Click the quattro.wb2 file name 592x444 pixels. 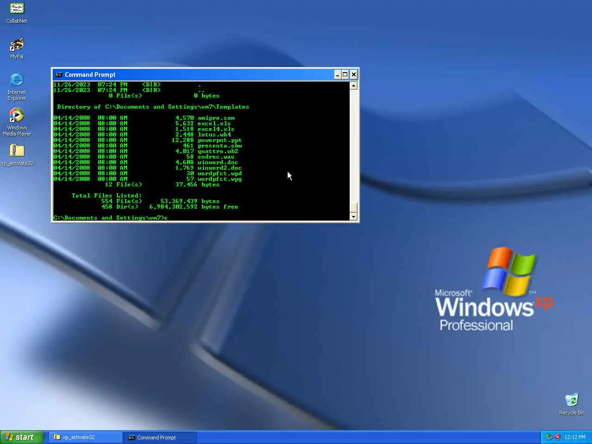(218, 151)
